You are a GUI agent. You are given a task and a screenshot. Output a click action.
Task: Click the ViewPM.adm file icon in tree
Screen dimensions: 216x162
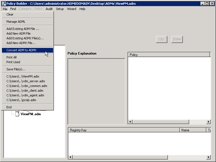[17, 114]
